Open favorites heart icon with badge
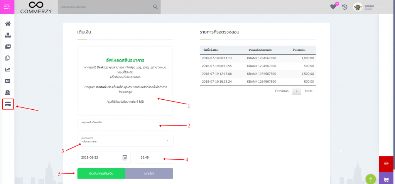 333,7
